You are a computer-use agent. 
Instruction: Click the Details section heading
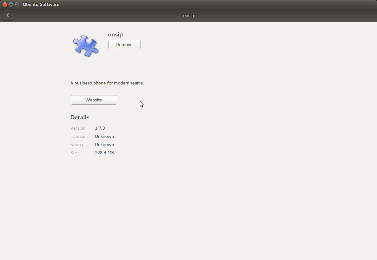pos(80,117)
